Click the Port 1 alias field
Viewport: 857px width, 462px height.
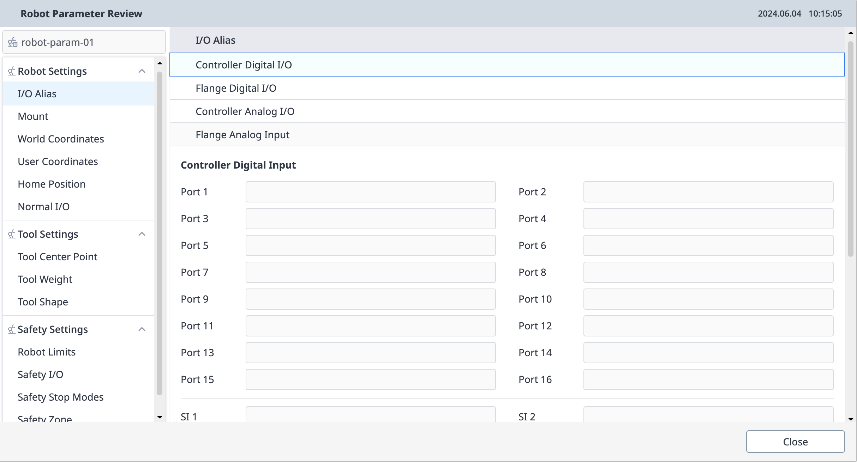pyautogui.click(x=370, y=192)
